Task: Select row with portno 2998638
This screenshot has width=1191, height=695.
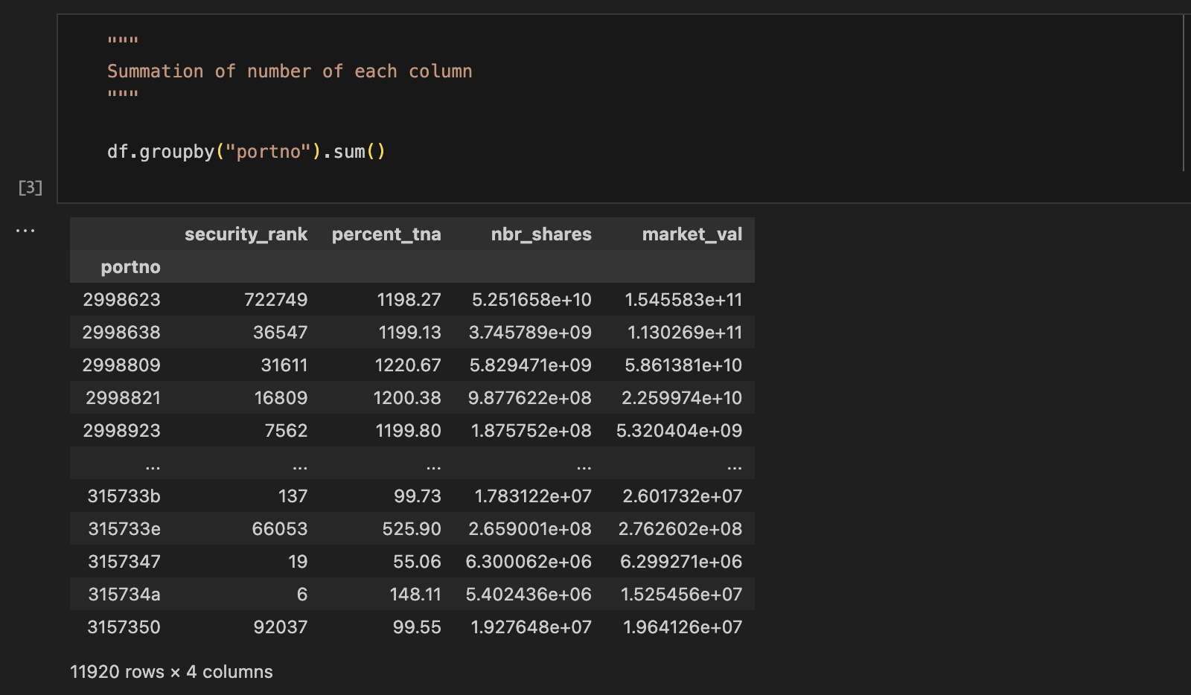Action: (x=412, y=332)
